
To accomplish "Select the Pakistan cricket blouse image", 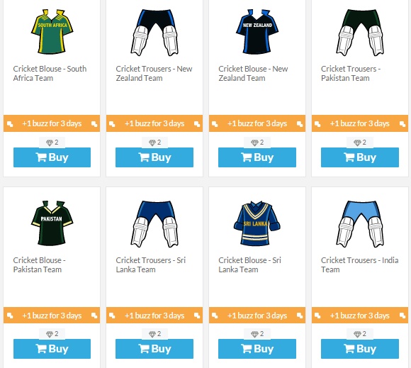I will 52,223.
